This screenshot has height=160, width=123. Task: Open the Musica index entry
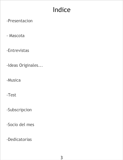(x=14, y=80)
